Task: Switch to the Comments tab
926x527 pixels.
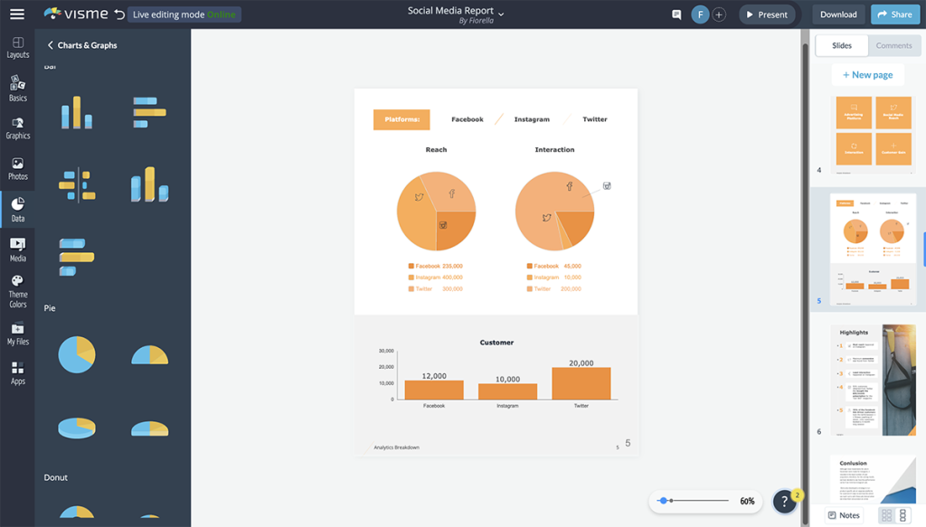Action: click(x=893, y=45)
